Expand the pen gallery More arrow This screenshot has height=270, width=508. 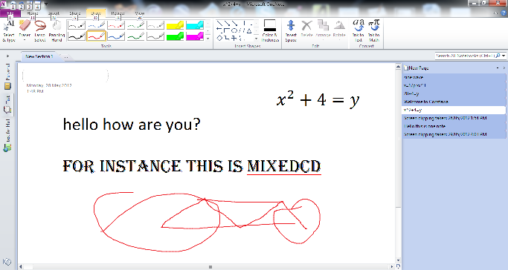(x=208, y=38)
